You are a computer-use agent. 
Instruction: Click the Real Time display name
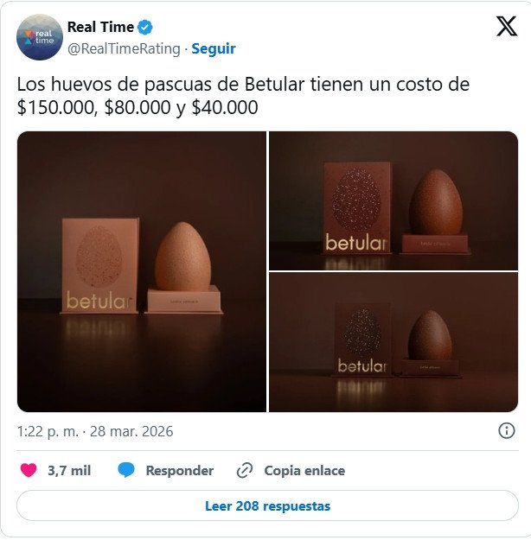[100, 27]
